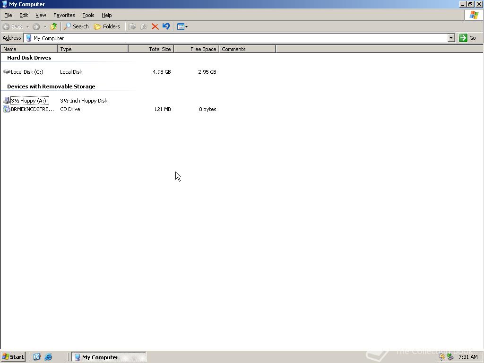The height and width of the screenshot is (363, 484).
Task: Click the red Delete icon
Action: tap(155, 26)
